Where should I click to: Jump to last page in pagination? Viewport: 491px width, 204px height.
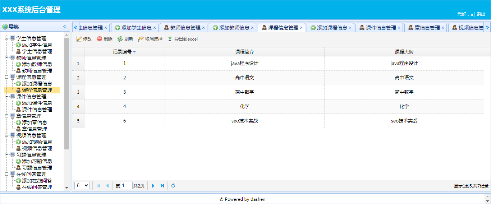pyautogui.click(x=162, y=186)
